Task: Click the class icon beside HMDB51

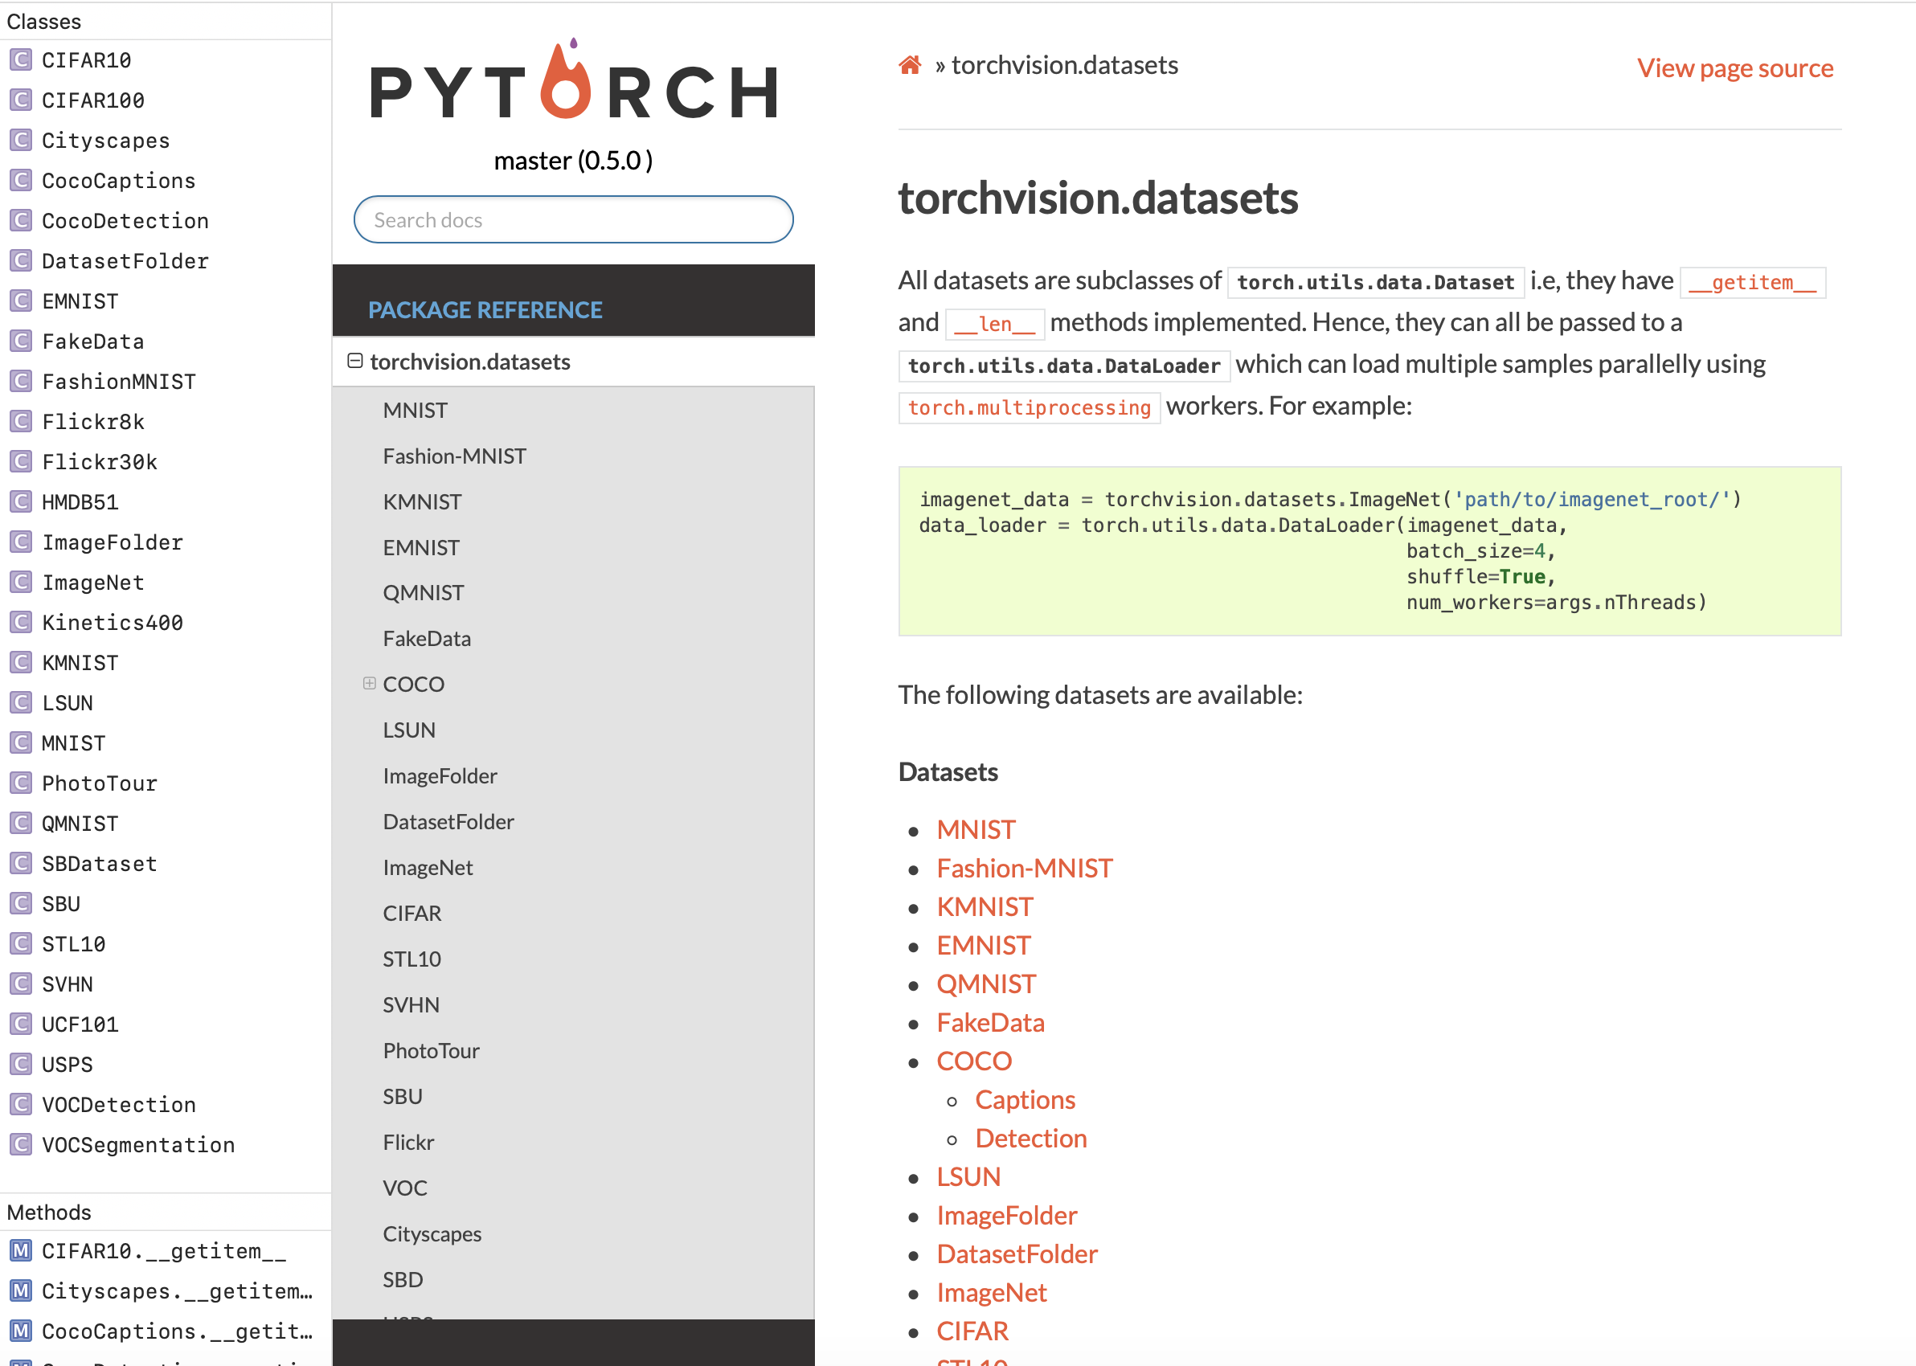Action: click(x=20, y=501)
